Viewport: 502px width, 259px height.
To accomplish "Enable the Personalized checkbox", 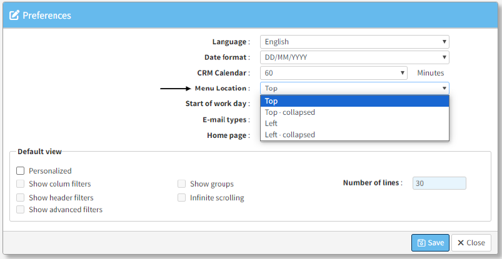I will coord(21,170).
